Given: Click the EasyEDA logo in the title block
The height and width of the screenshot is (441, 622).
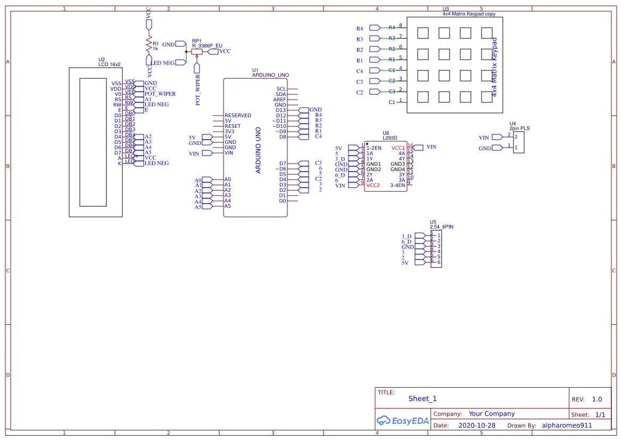Looking at the screenshot, I should (x=403, y=421).
